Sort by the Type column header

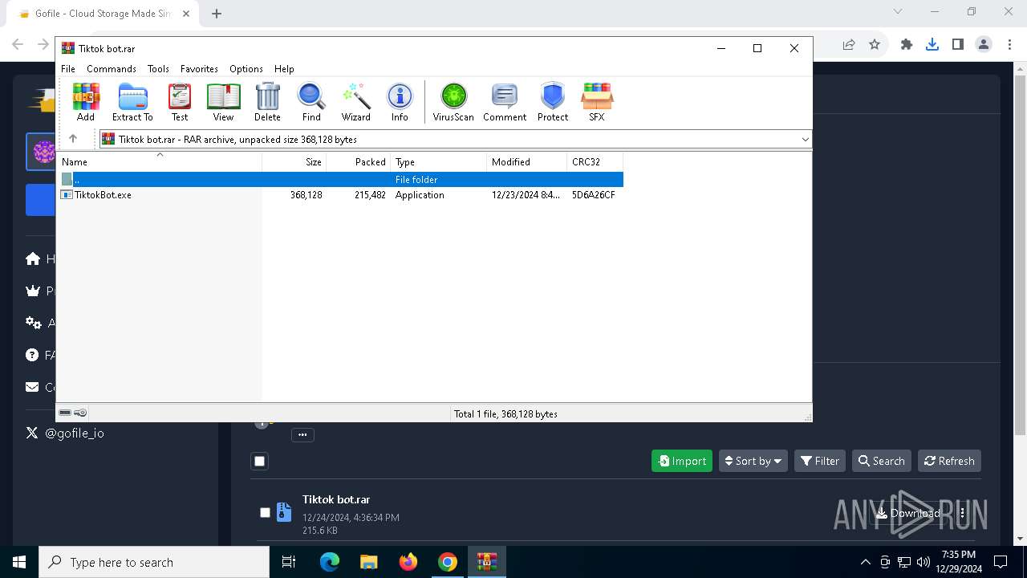click(x=439, y=162)
